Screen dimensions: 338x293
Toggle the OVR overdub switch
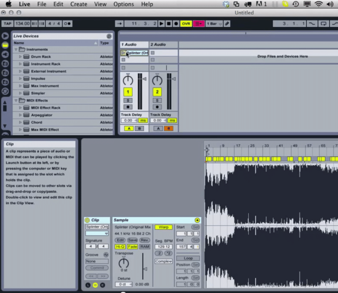click(x=186, y=23)
